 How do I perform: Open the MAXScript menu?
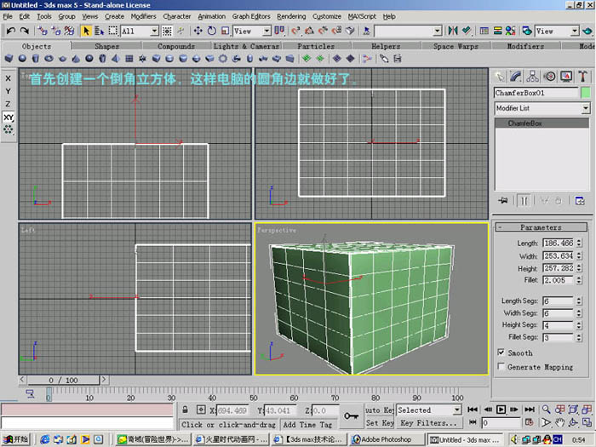click(362, 16)
